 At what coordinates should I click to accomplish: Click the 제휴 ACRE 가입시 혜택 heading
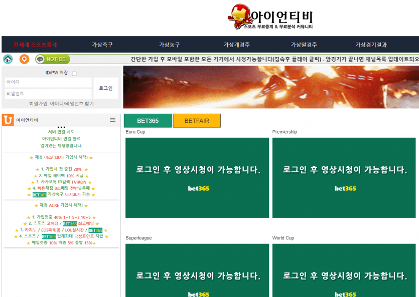click(x=61, y=205)
